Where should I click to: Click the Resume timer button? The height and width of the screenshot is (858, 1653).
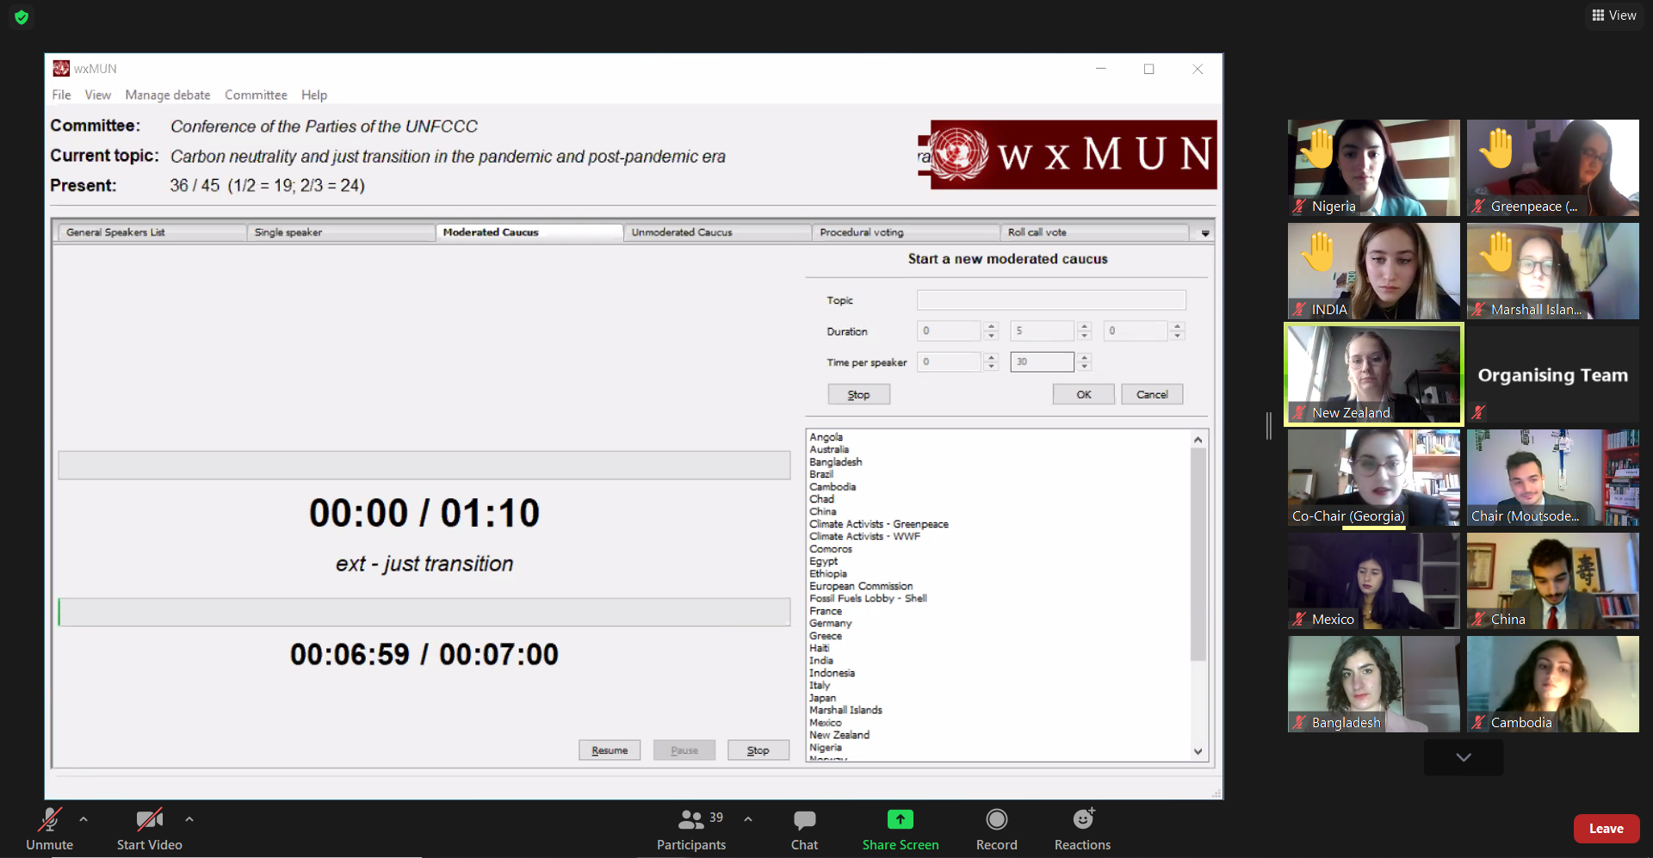pyautogui.click(x=609, y=750)
